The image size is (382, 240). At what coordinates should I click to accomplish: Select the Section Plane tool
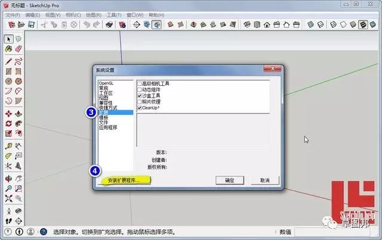pyautogui.click(x=19, y=221)
